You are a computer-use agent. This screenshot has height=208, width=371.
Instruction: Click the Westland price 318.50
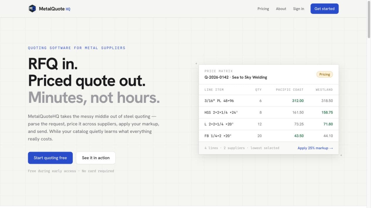(327, 101)
